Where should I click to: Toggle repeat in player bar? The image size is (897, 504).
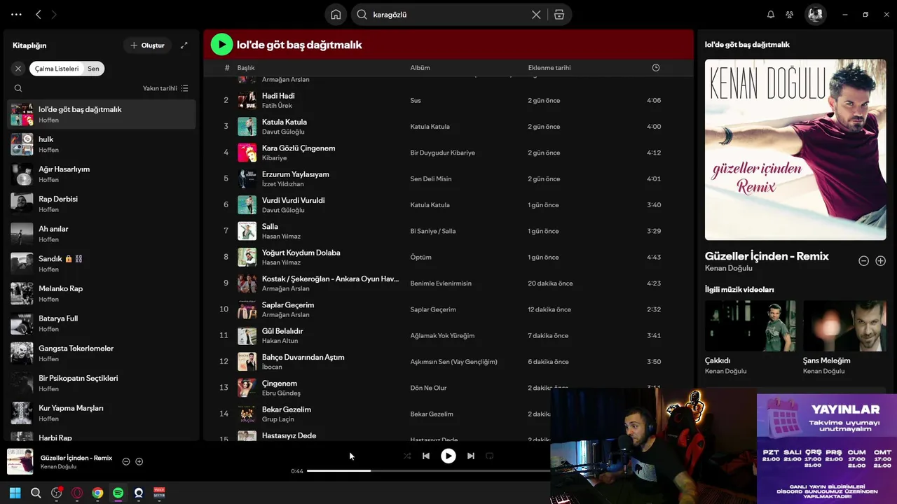coord(490,456)
